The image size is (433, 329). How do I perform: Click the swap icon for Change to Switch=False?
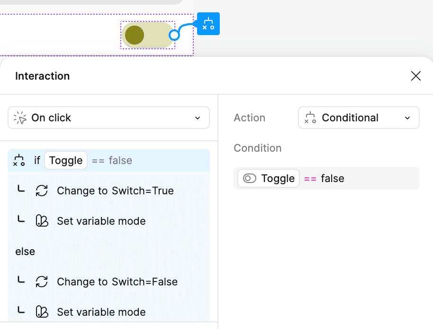click(42, 282)
